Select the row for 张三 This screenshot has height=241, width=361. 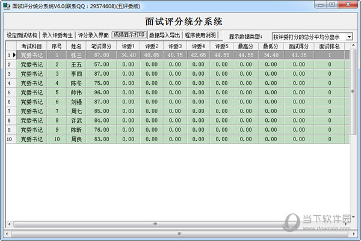[76, 55]
